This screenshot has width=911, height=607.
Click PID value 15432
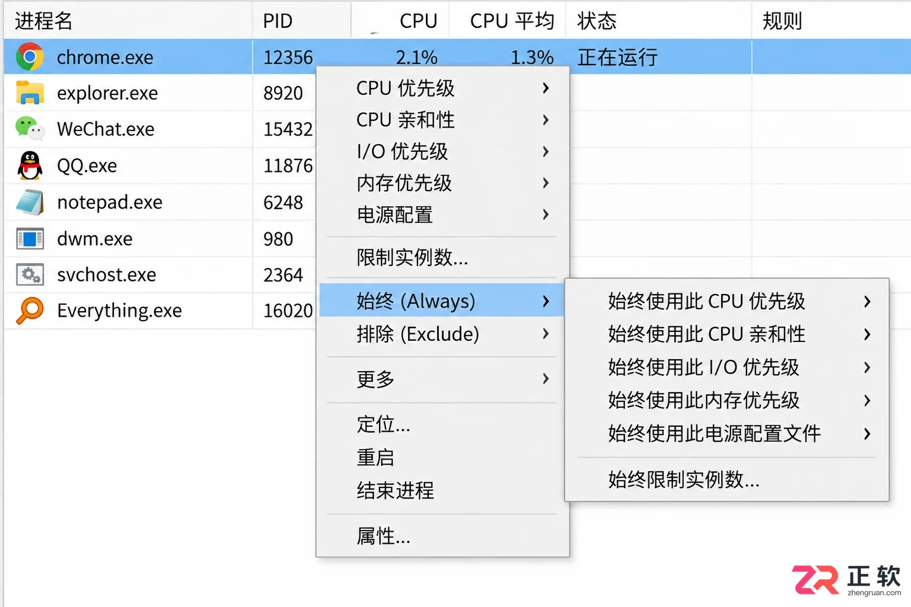coord(288,130)
